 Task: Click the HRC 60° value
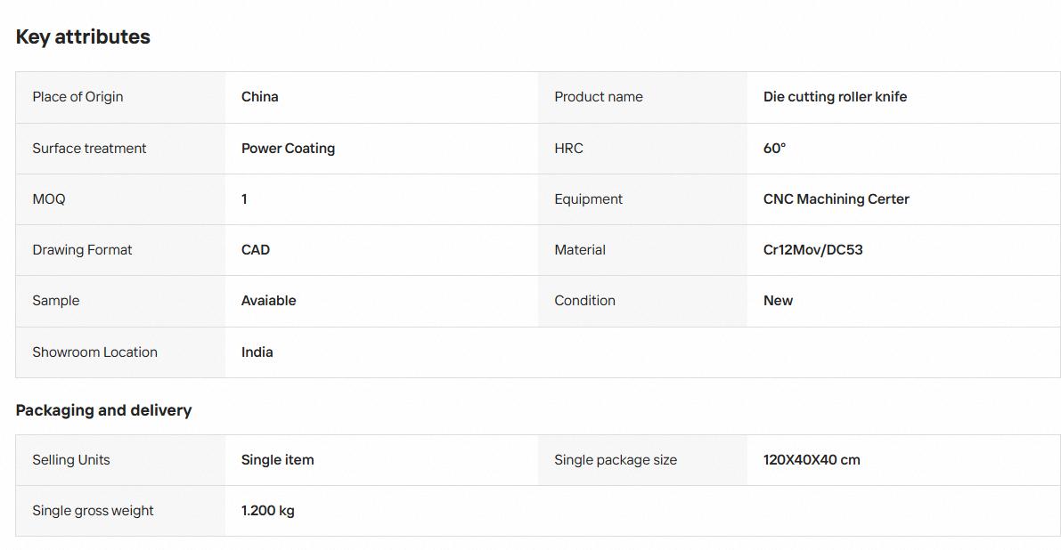click(x=775, y=148)
